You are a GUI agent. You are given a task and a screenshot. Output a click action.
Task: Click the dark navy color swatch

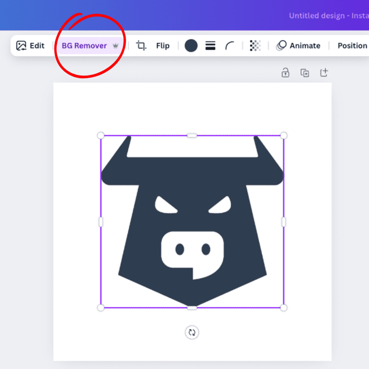(x=191, y=46)
